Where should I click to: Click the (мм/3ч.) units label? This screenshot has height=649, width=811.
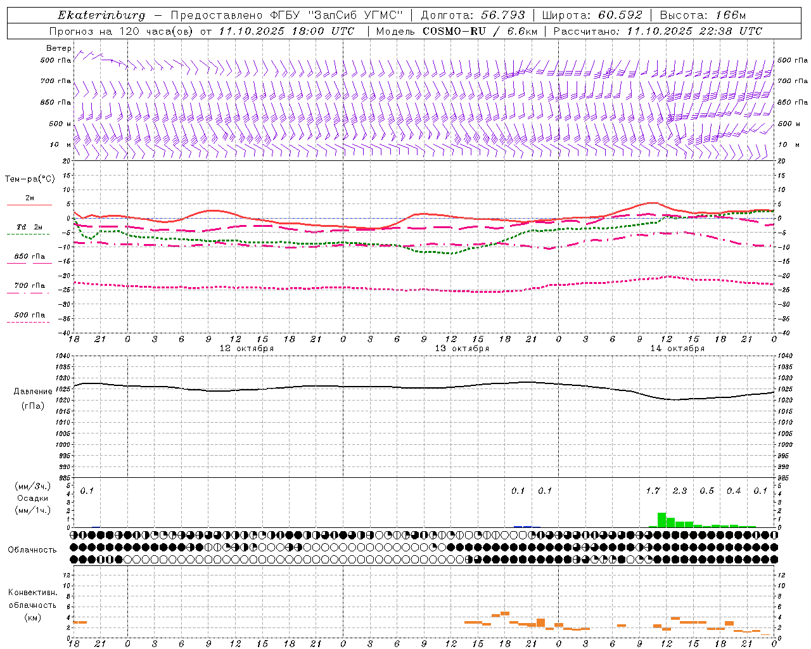[x=32, y=487]
